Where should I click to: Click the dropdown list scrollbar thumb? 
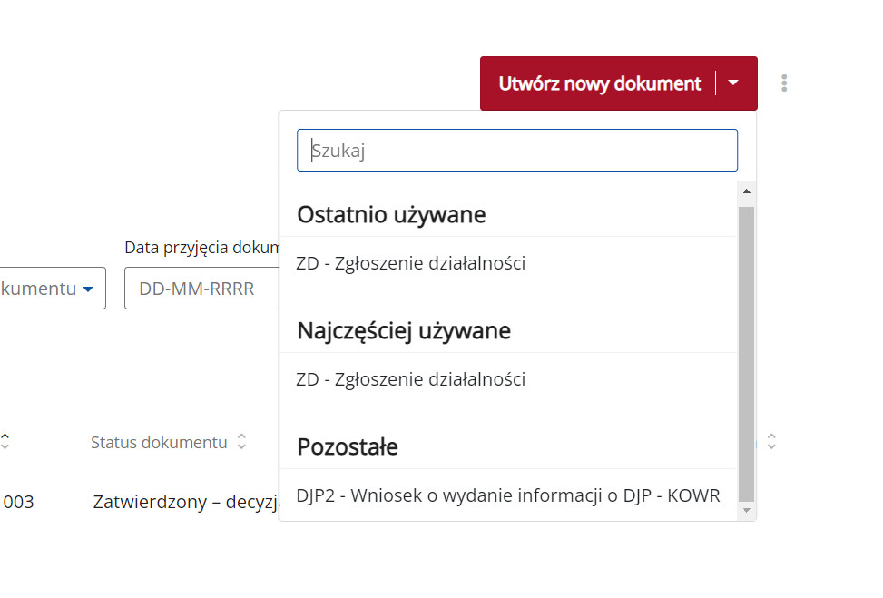(746, 354)
